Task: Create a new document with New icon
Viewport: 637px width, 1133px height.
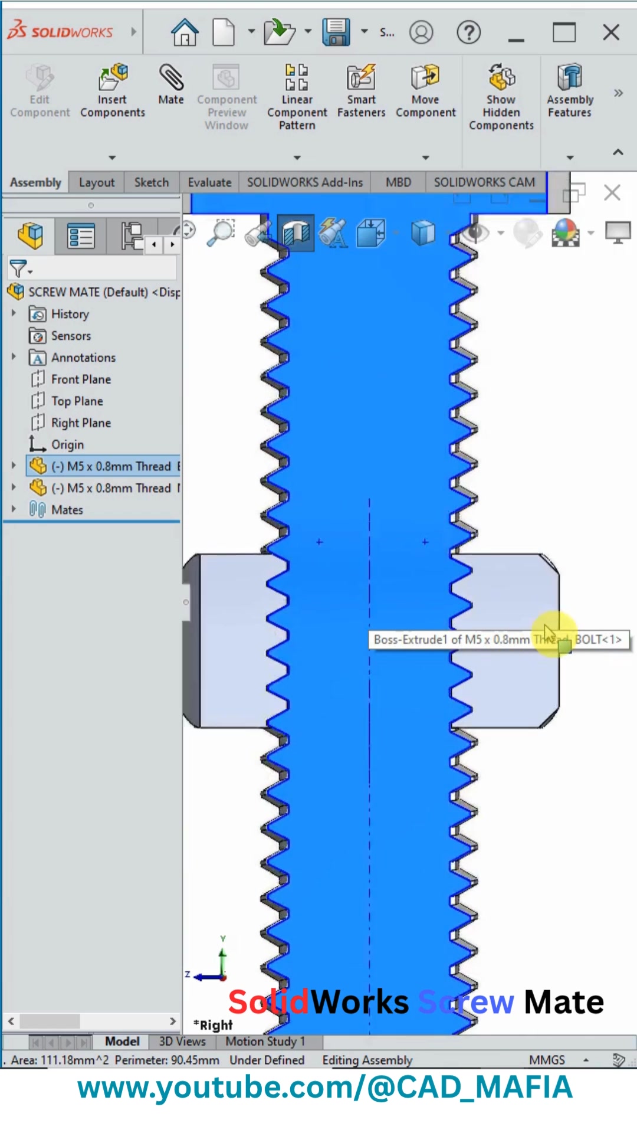Action: pyautogui.click(x=224, y=32)
